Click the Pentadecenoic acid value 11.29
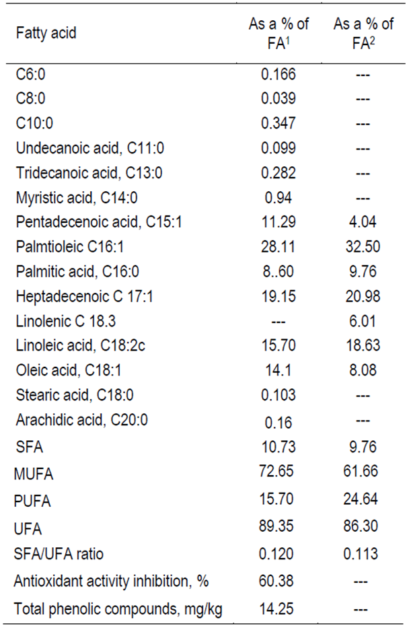 tap(279, 222)
